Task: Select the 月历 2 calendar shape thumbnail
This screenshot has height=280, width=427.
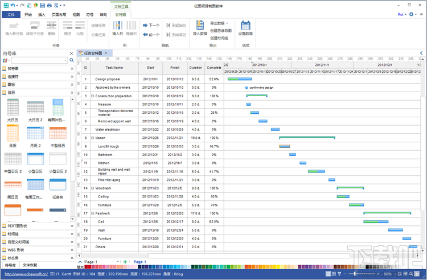Action: 35,133
